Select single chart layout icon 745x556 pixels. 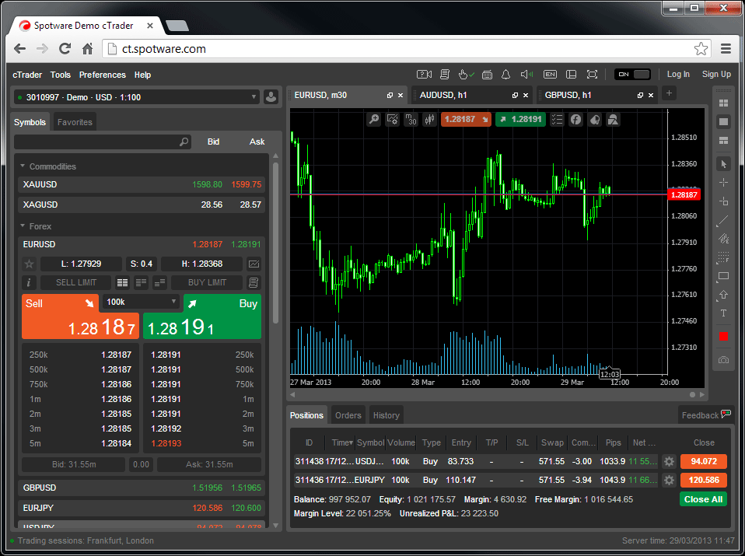pos(724,121)
